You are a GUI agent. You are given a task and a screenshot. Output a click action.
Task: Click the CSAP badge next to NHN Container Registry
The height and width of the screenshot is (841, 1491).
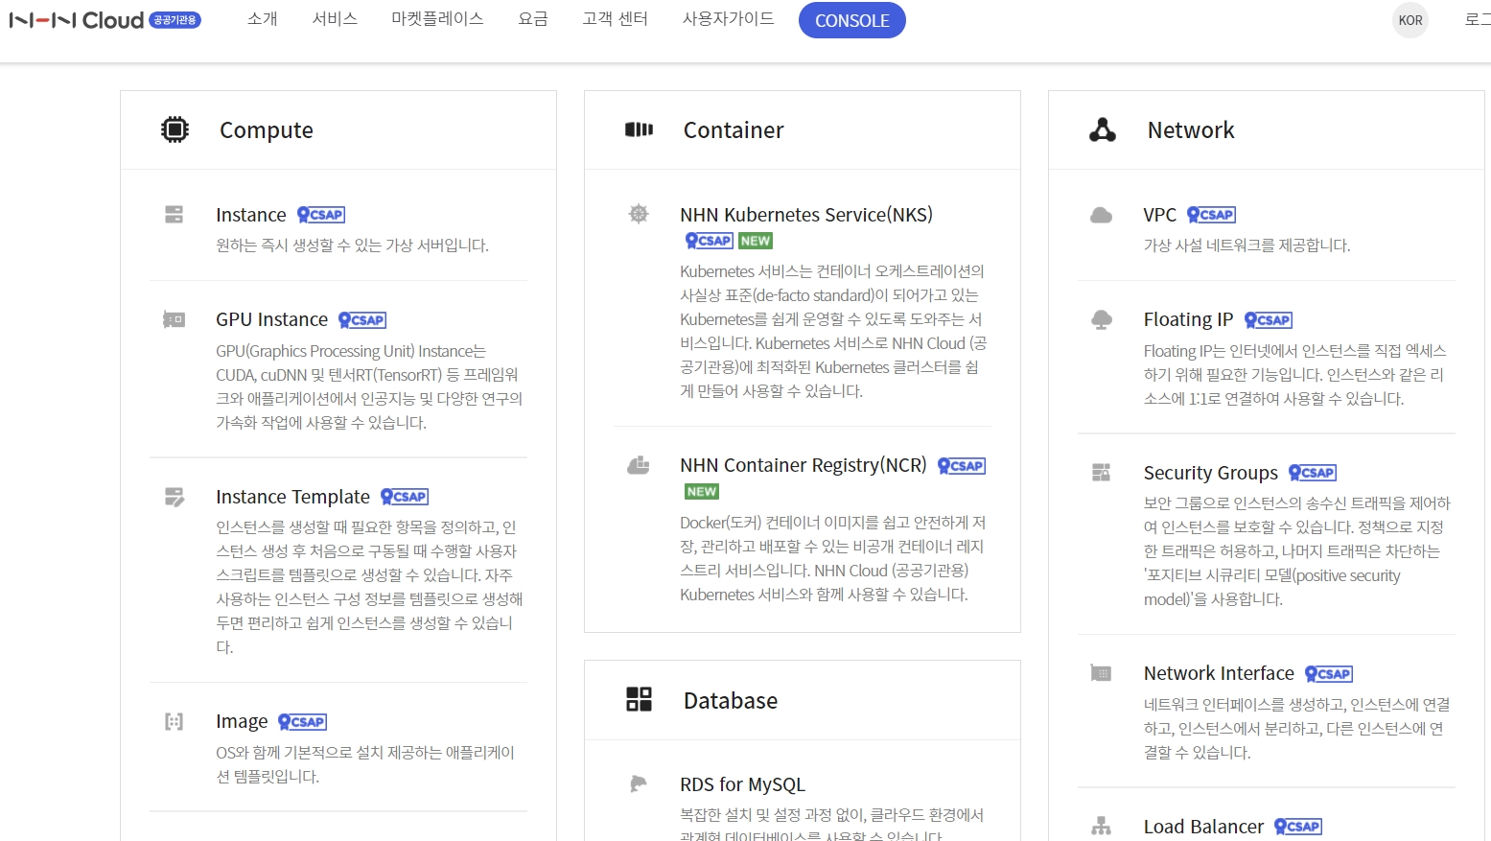point(962,465)
